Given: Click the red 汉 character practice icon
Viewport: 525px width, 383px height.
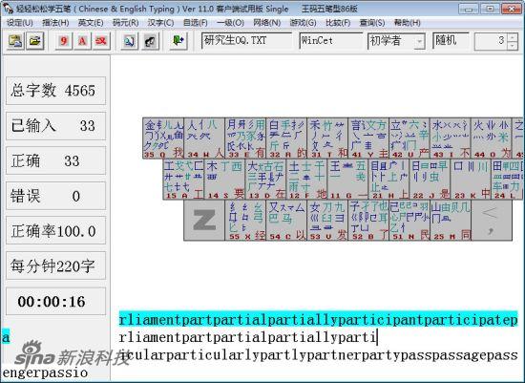Looking at the screenshot, I should [101, 41].
